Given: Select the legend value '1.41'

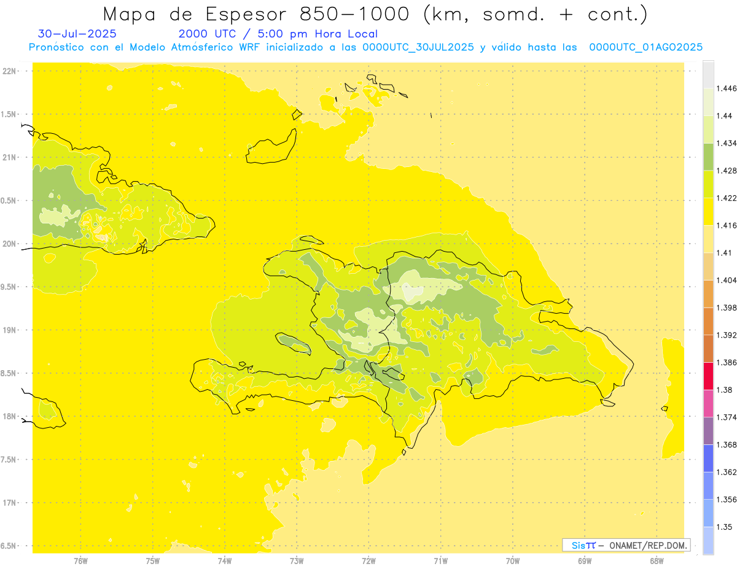Looking at the screenshot, I should point(724,253).
